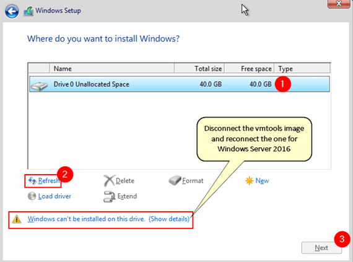Click the Next button
Viewport: 353px width, 262px height.
(x=321, y=248)
